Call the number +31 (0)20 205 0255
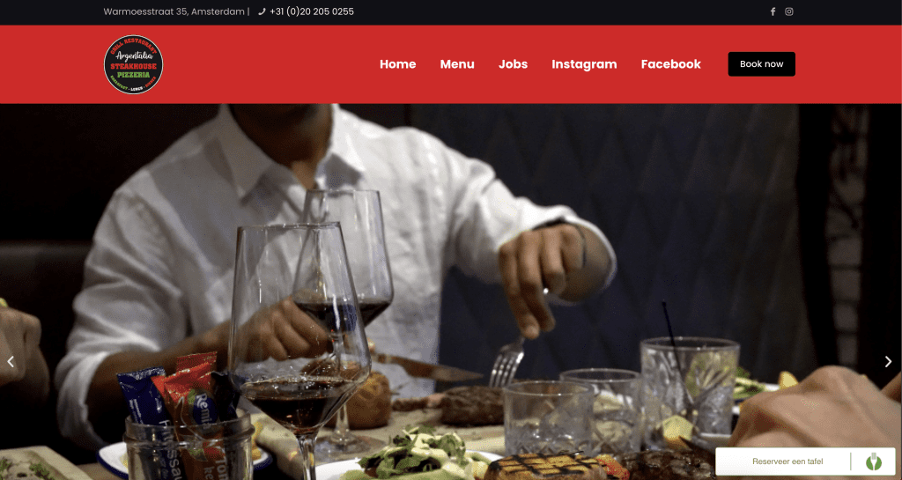 312,11
